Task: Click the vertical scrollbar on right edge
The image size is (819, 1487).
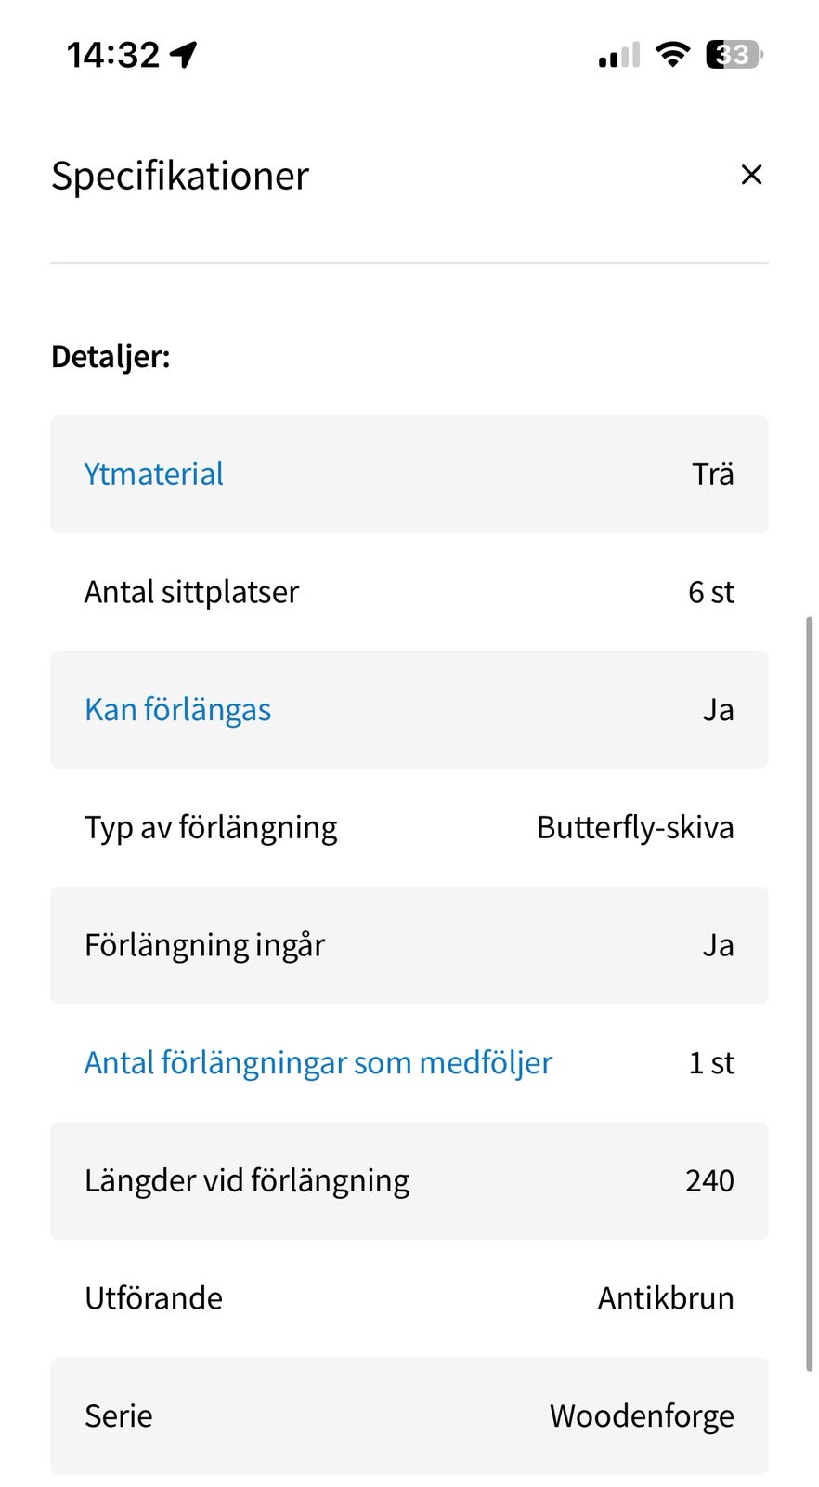Action: click(810, 994)
